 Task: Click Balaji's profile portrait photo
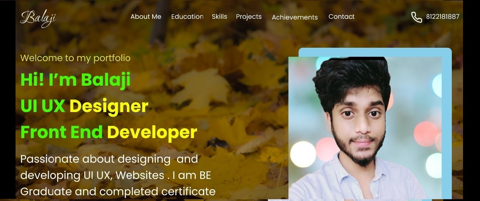tap(365, 128)
